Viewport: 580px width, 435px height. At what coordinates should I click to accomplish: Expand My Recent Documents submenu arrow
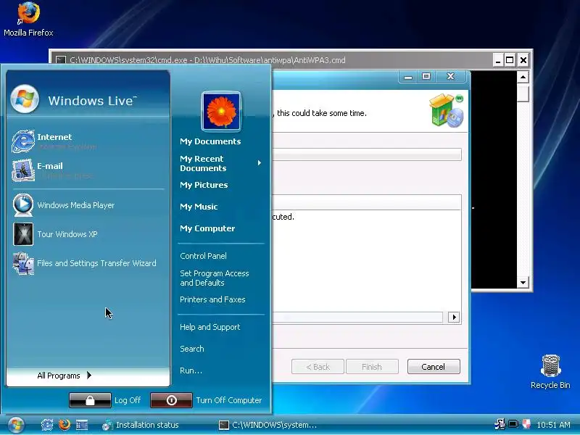(260, 162)
